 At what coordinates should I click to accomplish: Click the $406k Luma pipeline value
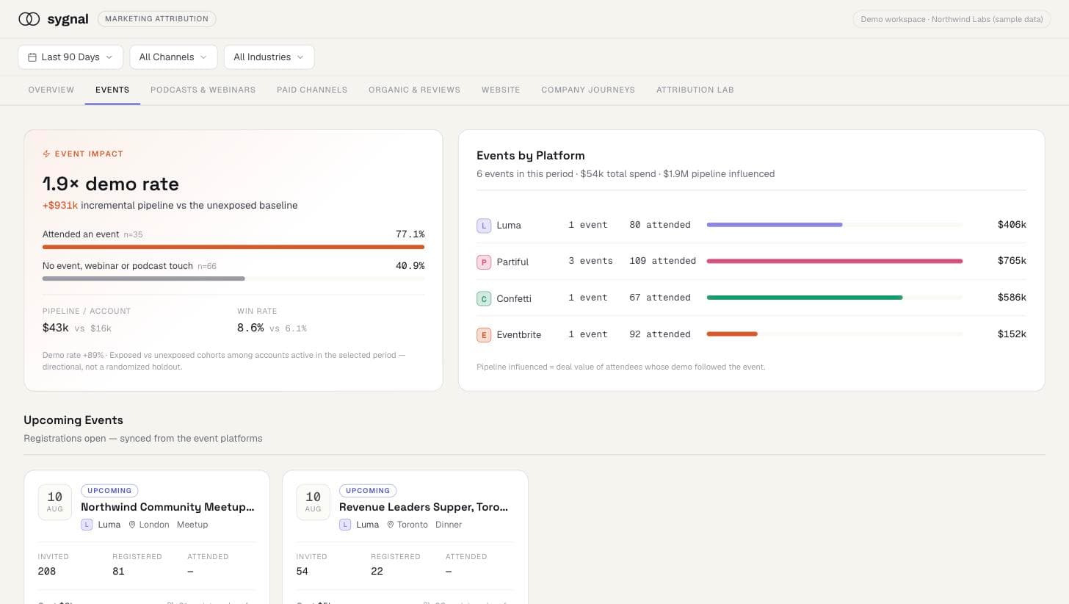(1012, 225)
